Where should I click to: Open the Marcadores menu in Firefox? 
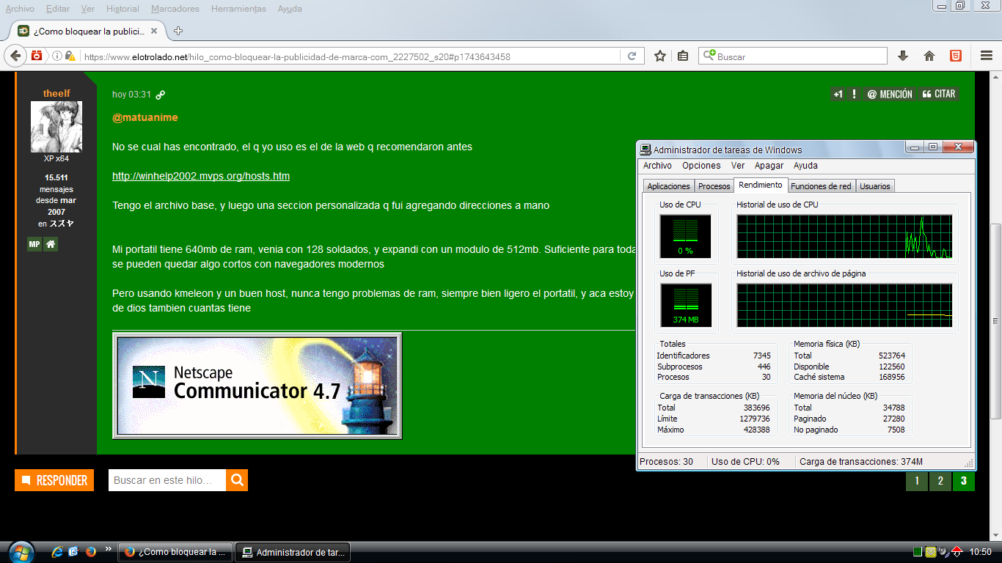point(175,9)
